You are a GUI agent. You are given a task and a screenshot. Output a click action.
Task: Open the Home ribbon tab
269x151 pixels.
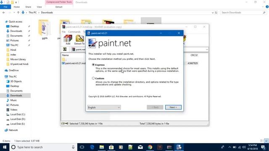tap(17, 7)
